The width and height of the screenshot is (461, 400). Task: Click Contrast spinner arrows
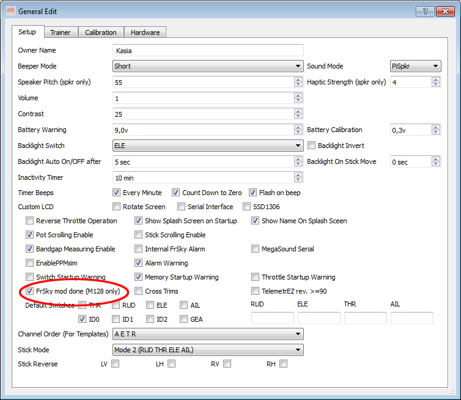298,114
